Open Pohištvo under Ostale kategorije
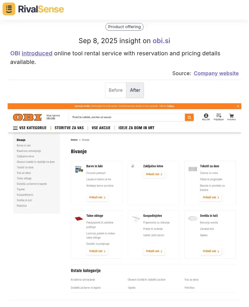 point(189,288)
